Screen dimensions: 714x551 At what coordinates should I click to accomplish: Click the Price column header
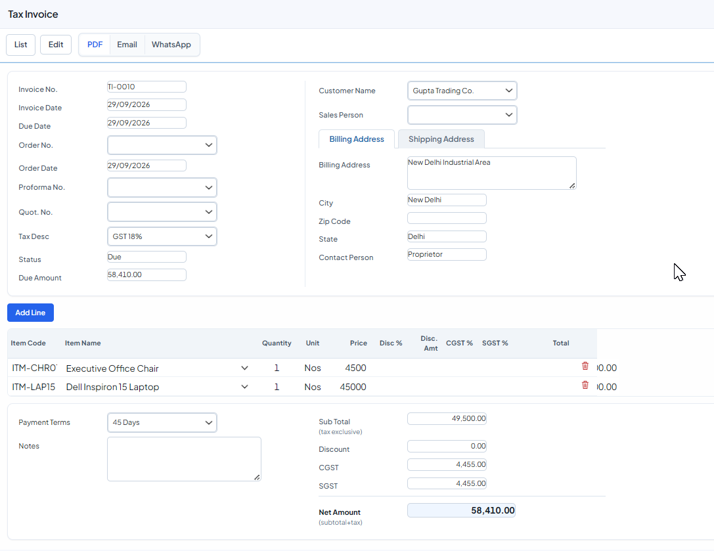pos(359,343)
